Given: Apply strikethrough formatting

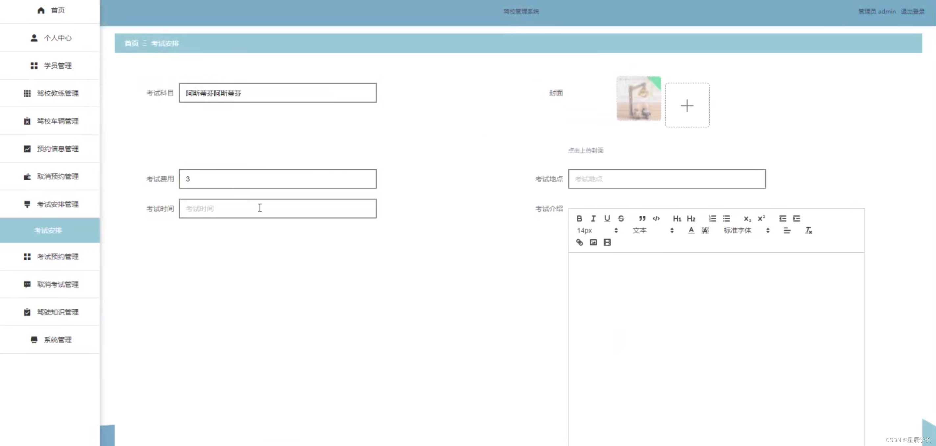Looking at the screenshot, I should point(621,218).
